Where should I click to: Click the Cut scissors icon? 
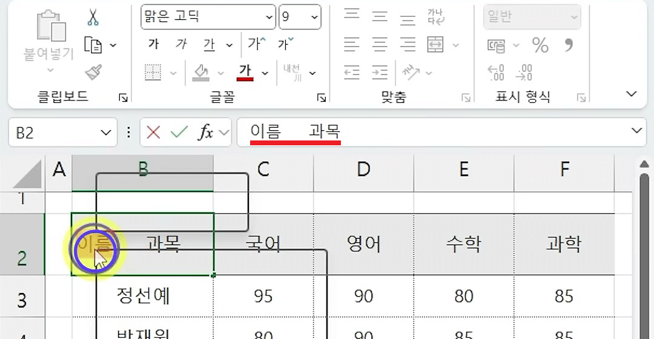[93, 17]
